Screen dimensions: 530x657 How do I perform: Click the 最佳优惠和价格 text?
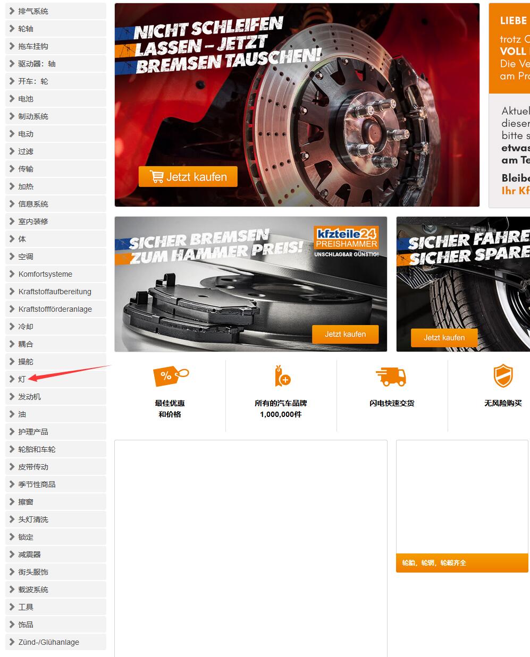pyautogui.click(x=170, y=408)
